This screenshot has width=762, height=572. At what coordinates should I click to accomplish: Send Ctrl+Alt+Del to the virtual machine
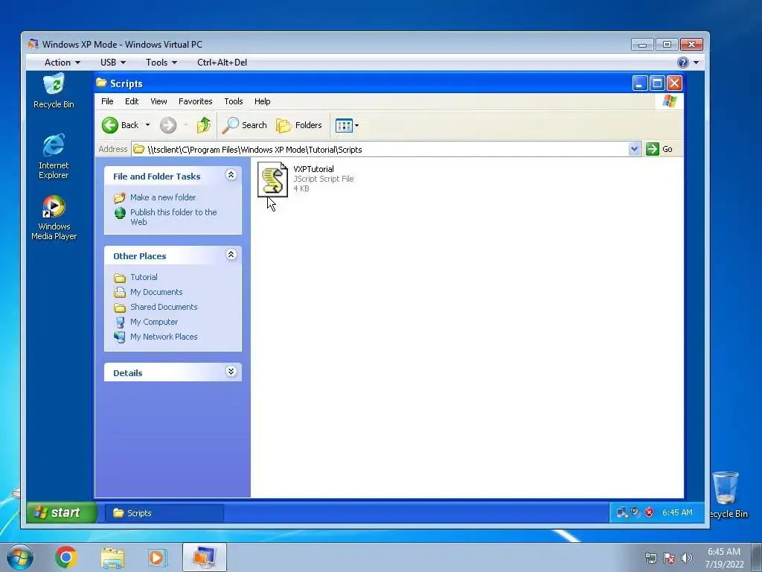click(x=222, y=63)
